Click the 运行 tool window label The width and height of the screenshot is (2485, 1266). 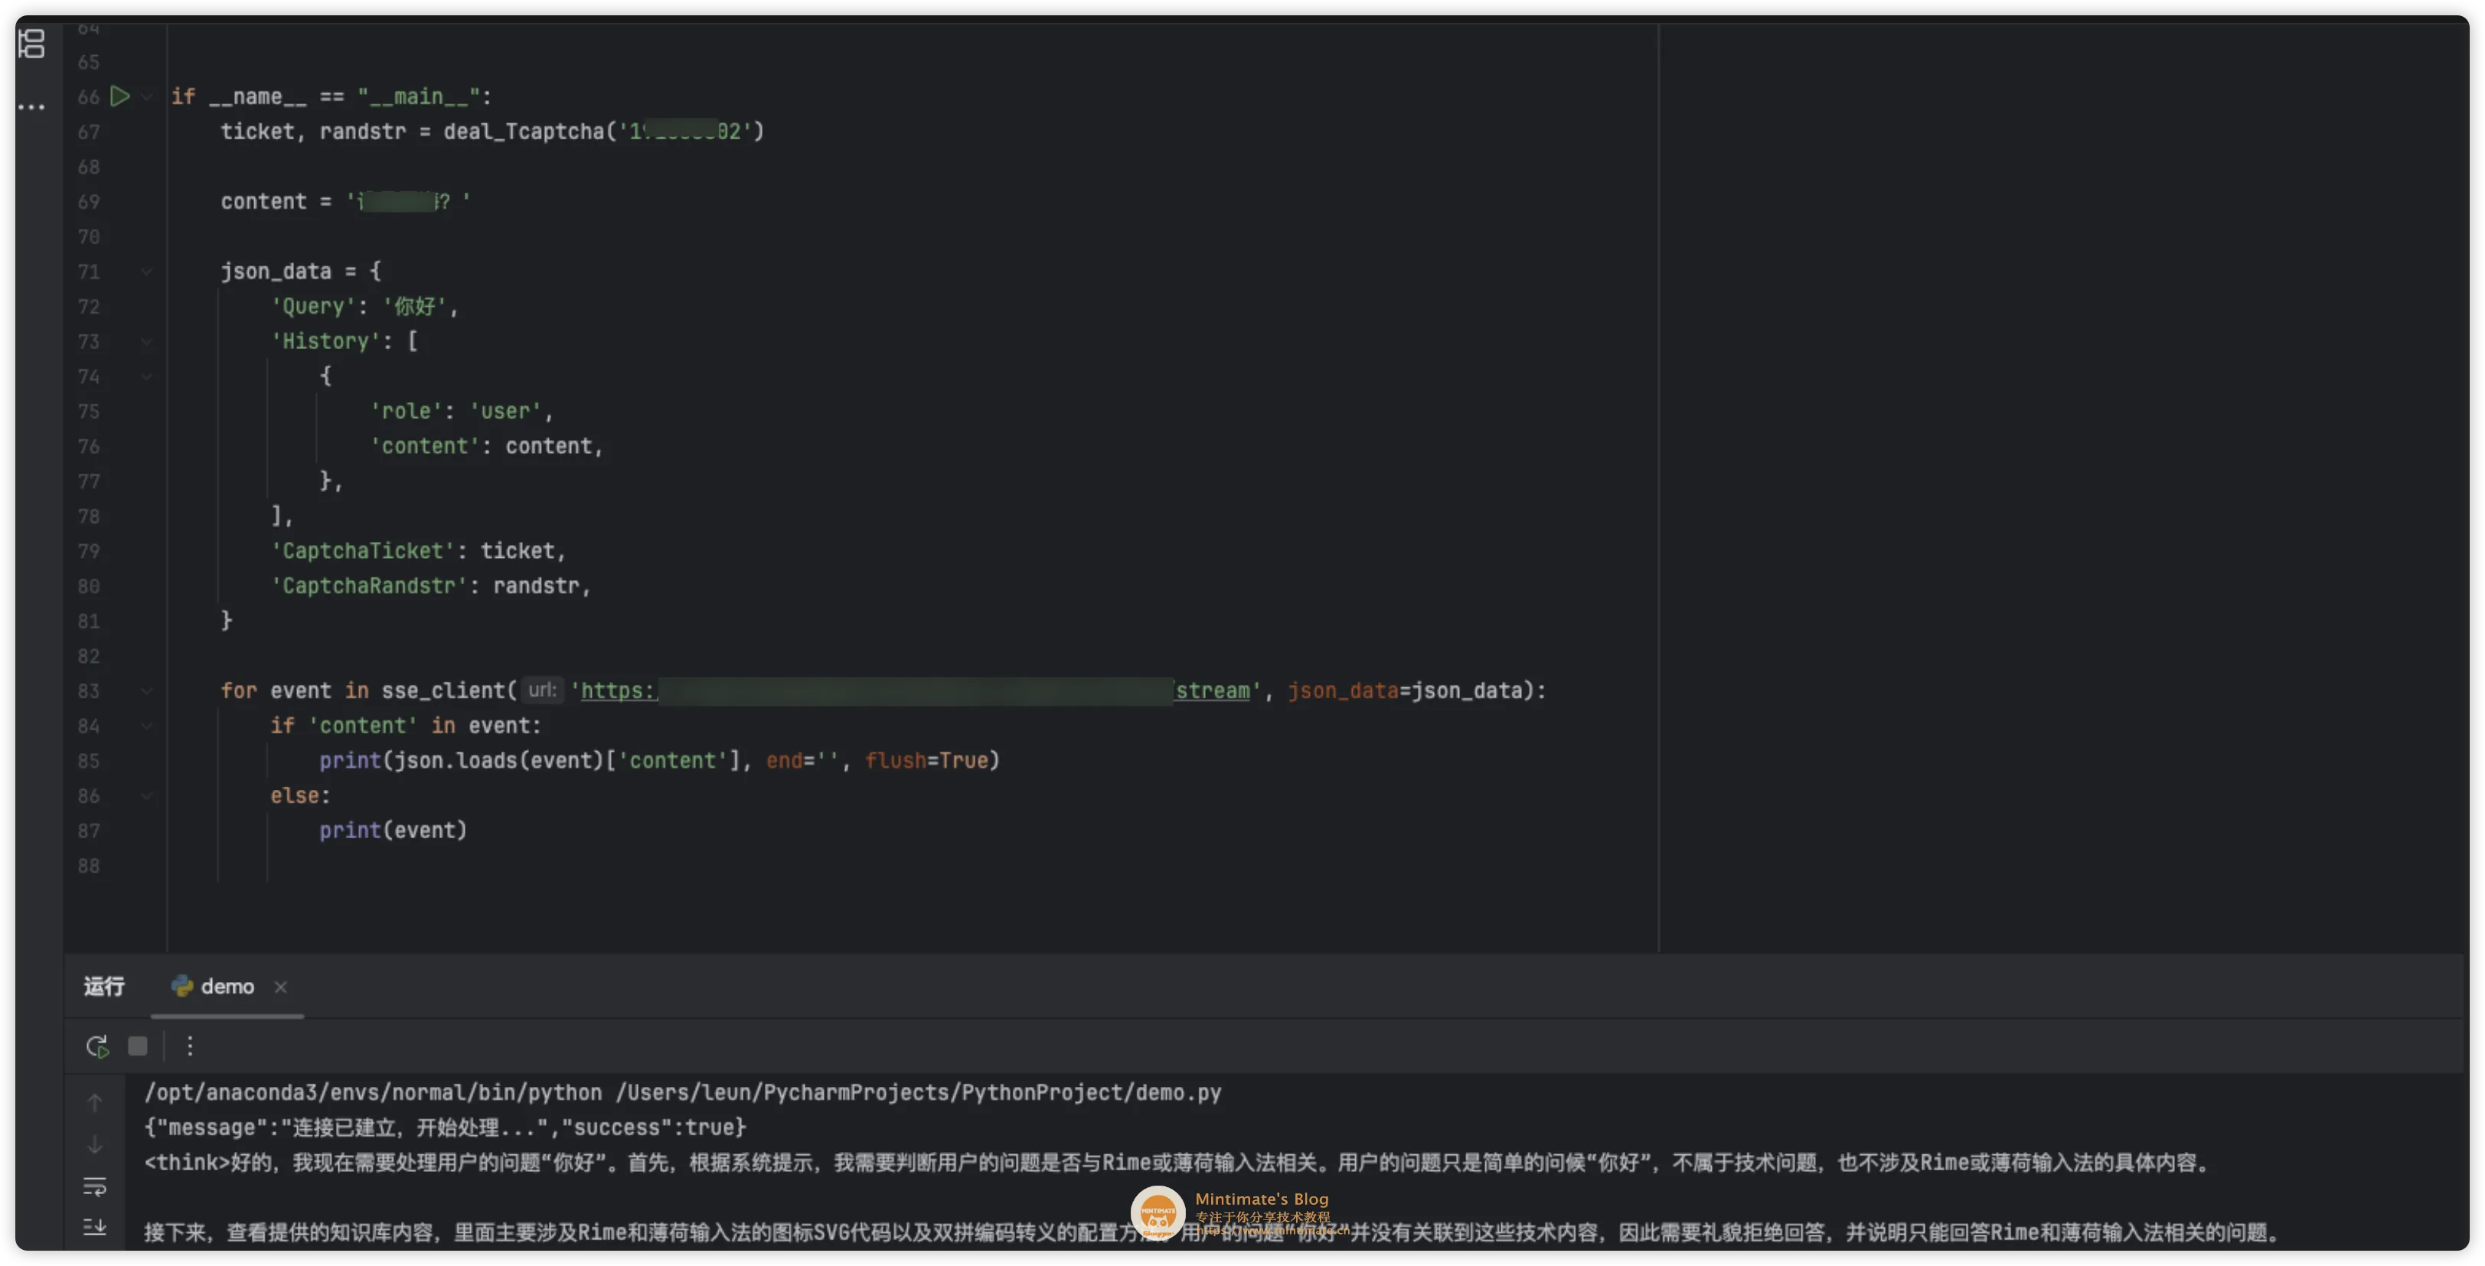104,987
